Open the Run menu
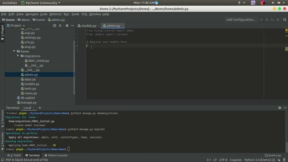The image size is (288, 162). pos(66,14)
